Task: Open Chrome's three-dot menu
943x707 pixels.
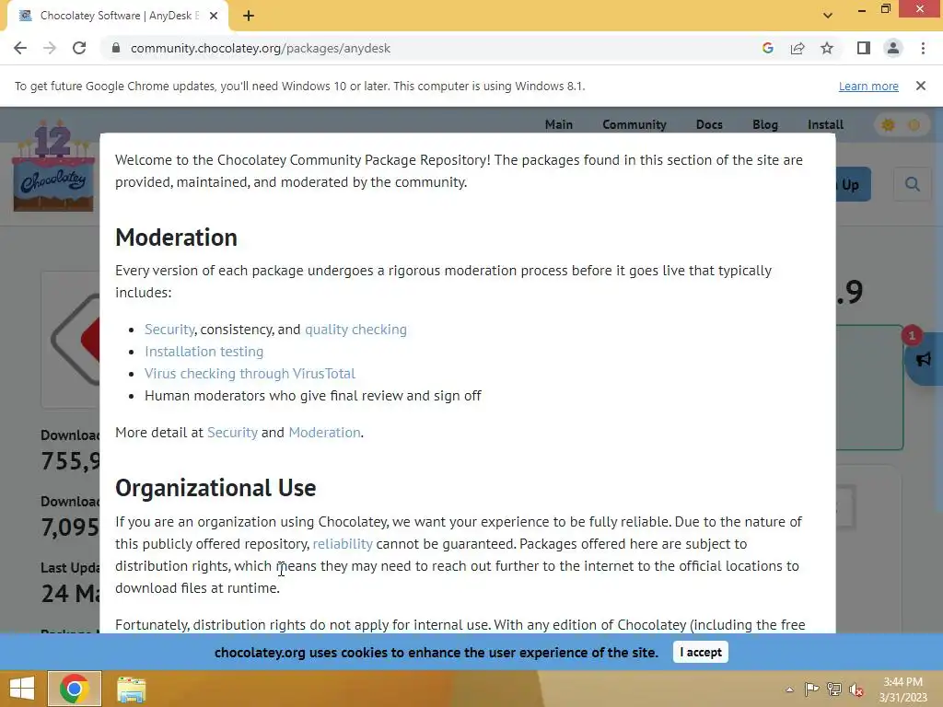Action: tap(923, 48)
